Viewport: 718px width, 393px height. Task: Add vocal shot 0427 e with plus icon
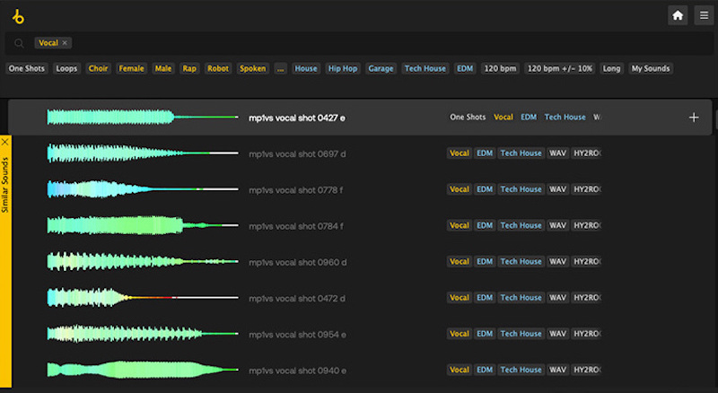pos(693,118)
